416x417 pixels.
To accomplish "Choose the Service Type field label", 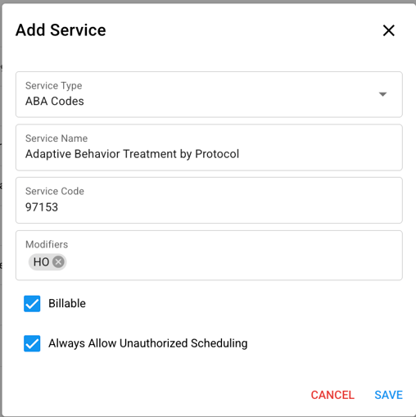I will (x=53, y=86).
